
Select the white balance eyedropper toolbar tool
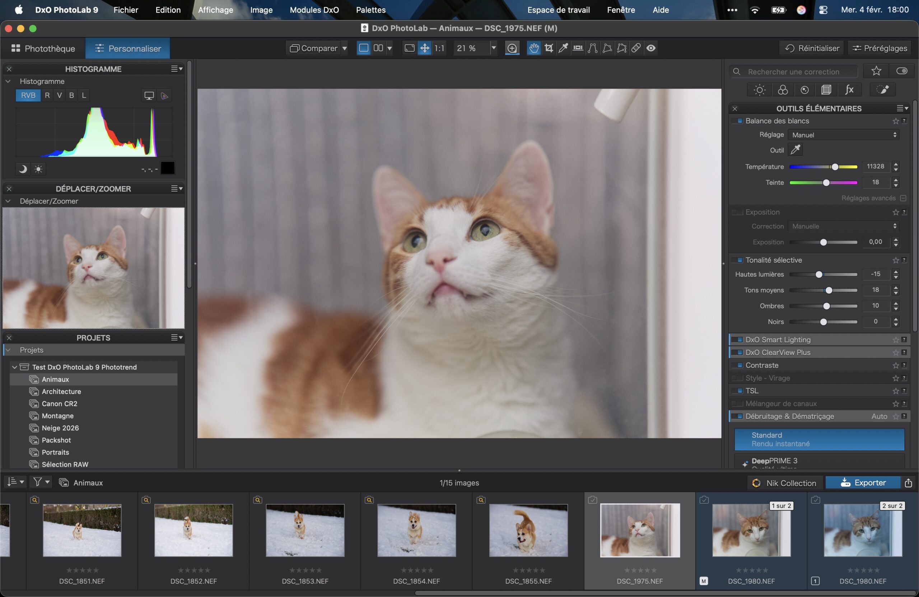click(563, 48)
